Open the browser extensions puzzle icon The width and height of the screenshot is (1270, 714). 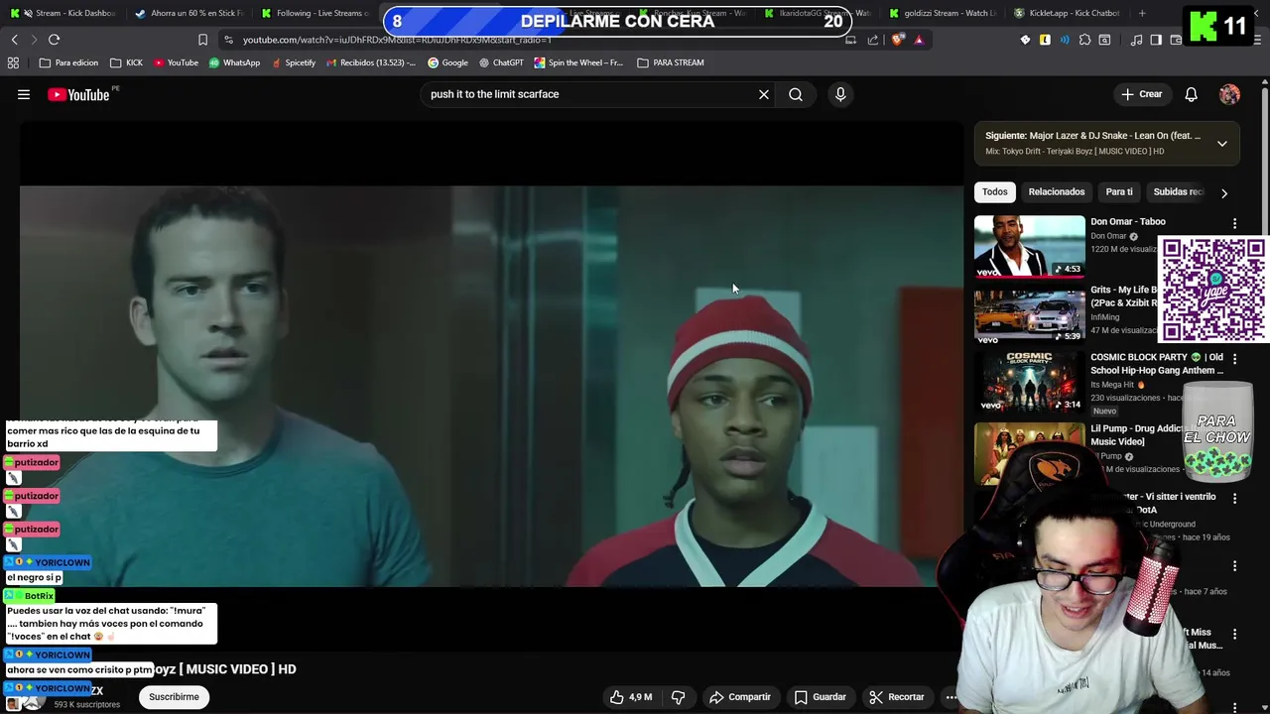click(1084, 40)
